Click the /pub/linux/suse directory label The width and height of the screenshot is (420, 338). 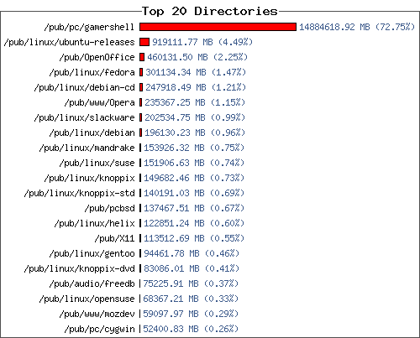97,164
